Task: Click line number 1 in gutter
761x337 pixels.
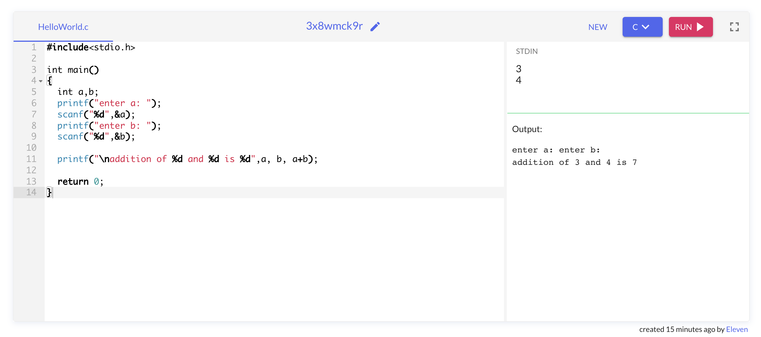Action: coord(34,47)
